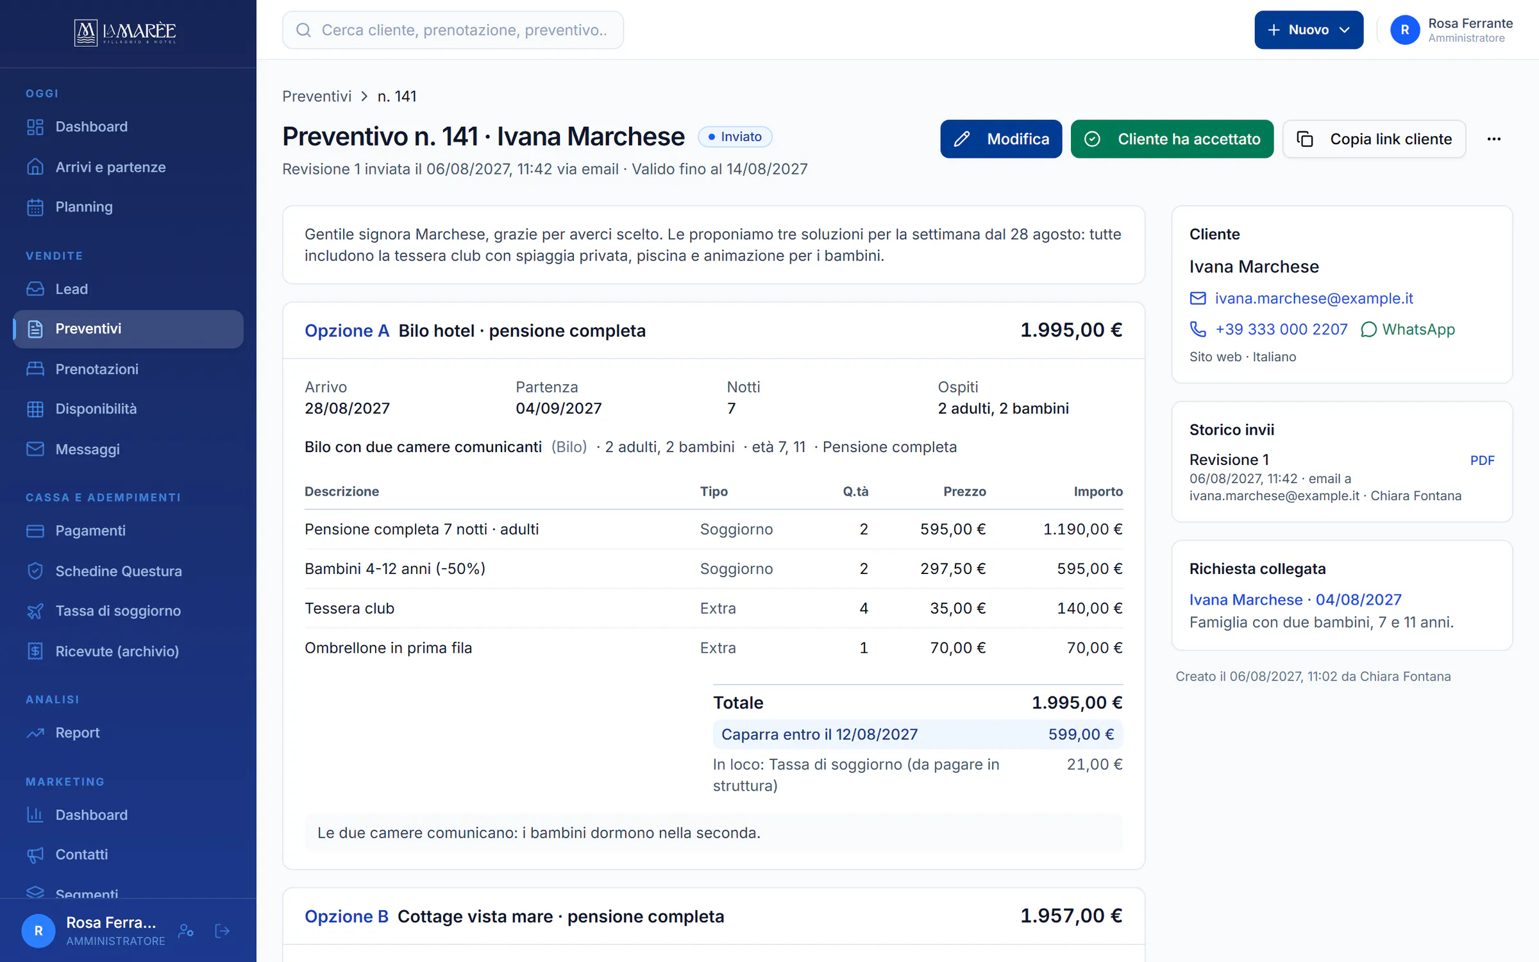Open Arrivi e partenze in sidebar
This screenshot has height=962, width=1539.
[128, 167]
